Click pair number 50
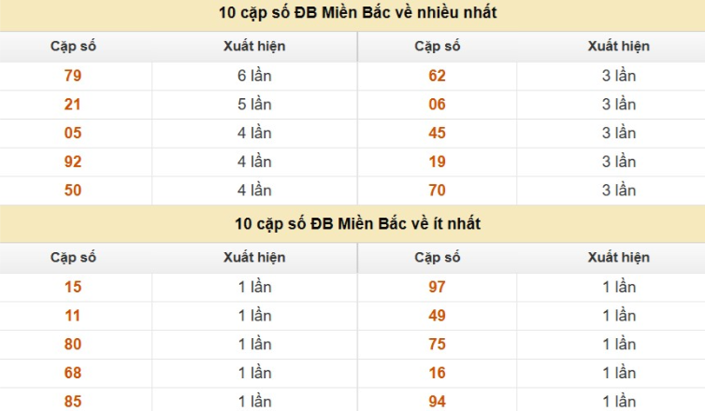The image size is (705, 411). click(x=73, y=191)
